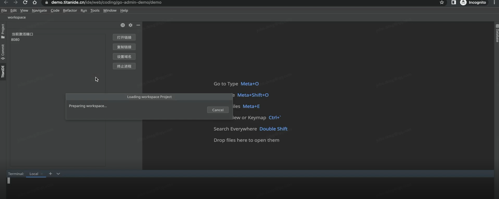499x199 pixels.
Task: Open the browser side panel icon
Action: tap(454, 2)
